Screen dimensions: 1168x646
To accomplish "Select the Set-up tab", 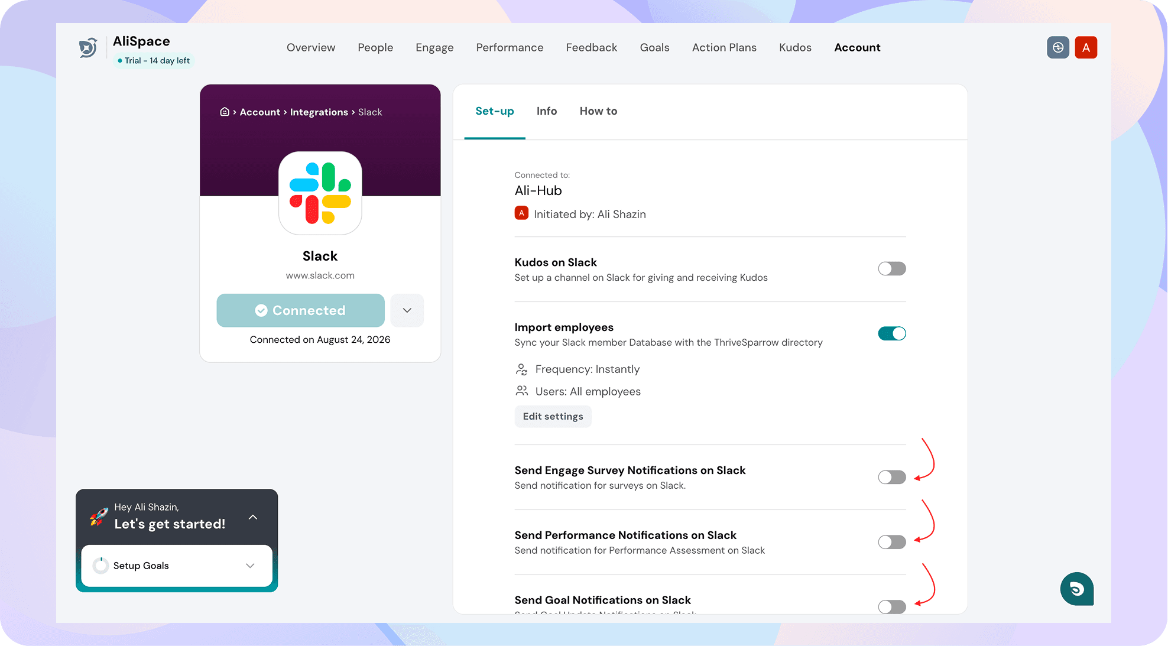I will tap(495, 111).
